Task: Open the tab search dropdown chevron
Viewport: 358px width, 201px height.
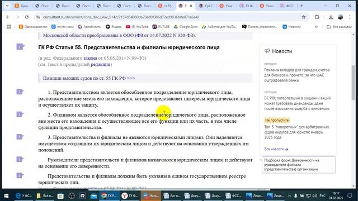Action: [7, 6]
